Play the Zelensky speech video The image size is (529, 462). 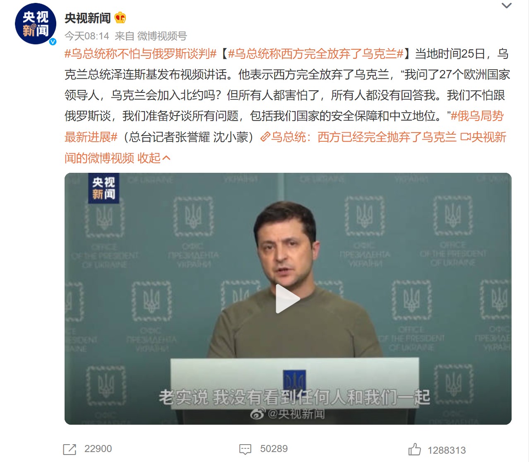point(288,299)
